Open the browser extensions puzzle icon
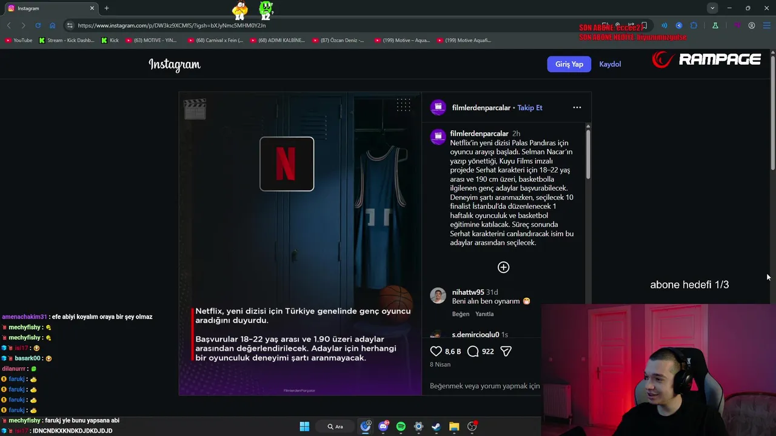Image resolution: width=776 pixels, height=436 pixels. (694, 25)
